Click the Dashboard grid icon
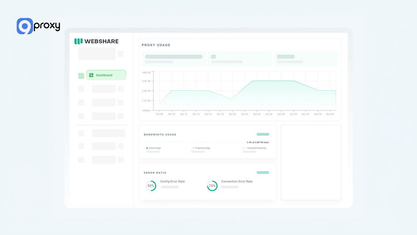Screen dimensions: 417x235 (91, 75)
